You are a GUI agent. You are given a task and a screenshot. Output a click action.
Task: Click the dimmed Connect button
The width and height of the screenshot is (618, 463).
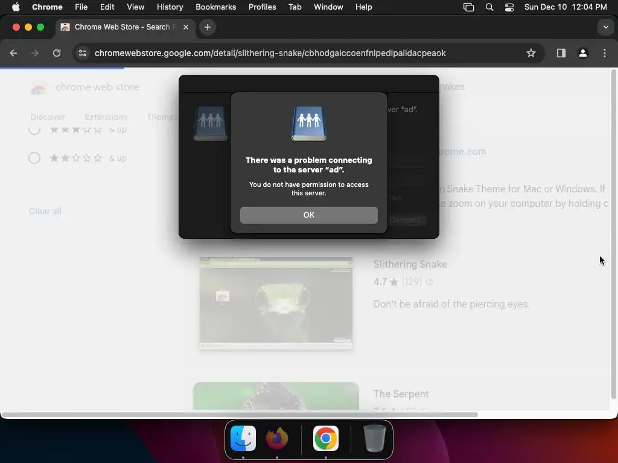[x=405, y=219]
